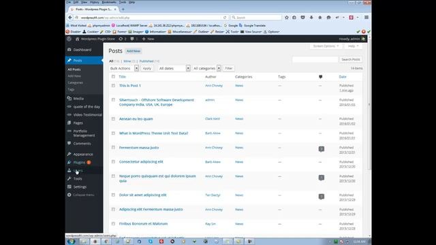Reload the page with refresh icon
The height and width of the screenshot is (245, 436).
225,18
